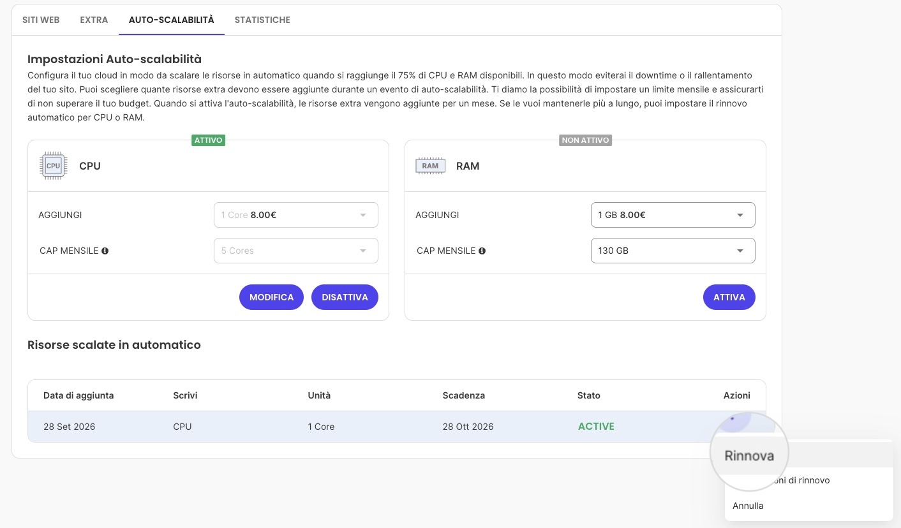Click the green ACTIVE status in the table
The image size is (901, 528).
click(596, 427)
